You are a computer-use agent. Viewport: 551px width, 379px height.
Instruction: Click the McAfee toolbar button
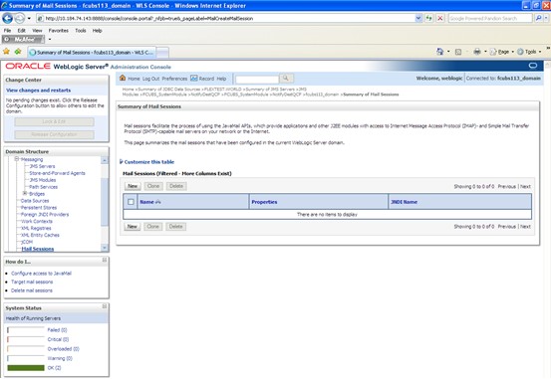tap(23, 39)
